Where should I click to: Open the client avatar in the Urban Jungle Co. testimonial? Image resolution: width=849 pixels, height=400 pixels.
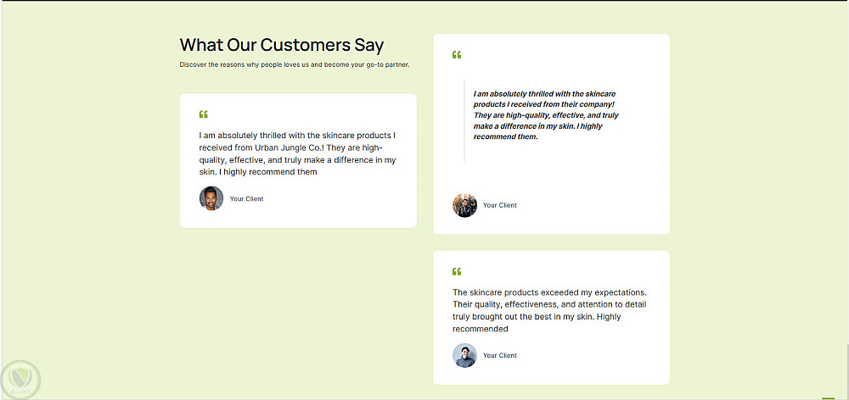(211, 198)
